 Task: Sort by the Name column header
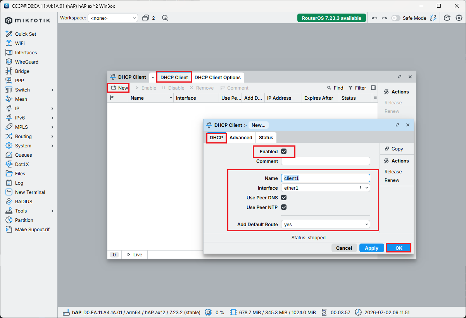[x=151, y=98]
